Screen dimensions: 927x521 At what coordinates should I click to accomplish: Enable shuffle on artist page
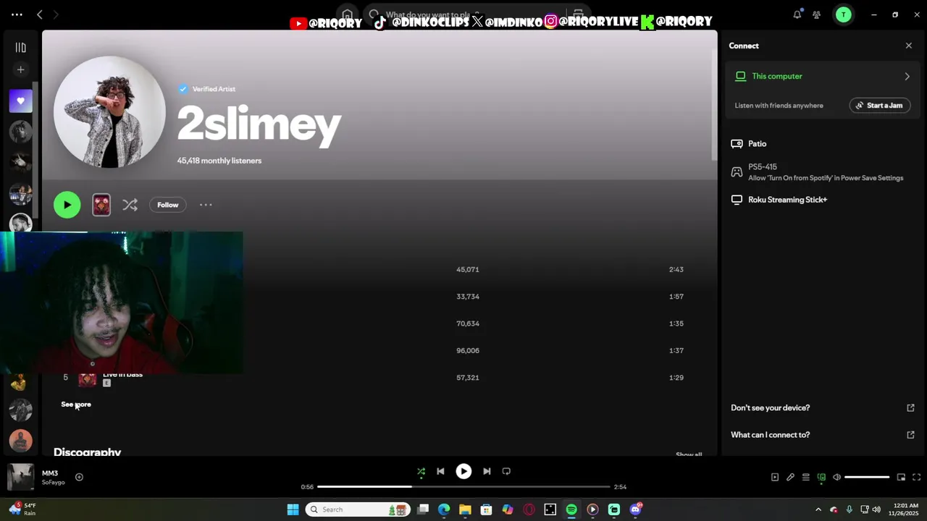pos(130,205)
